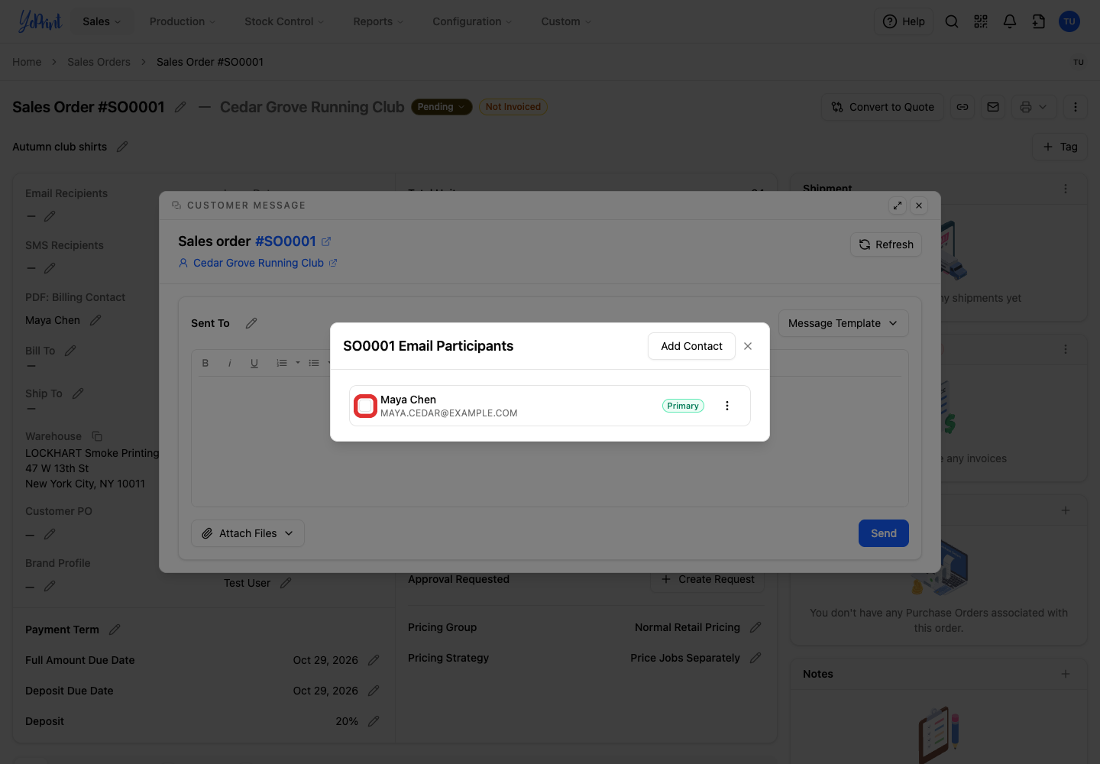This screenshot has width=1100, height=764.
Task: Edit the Full Amount Due Date
Action: [x=374, y=660]
